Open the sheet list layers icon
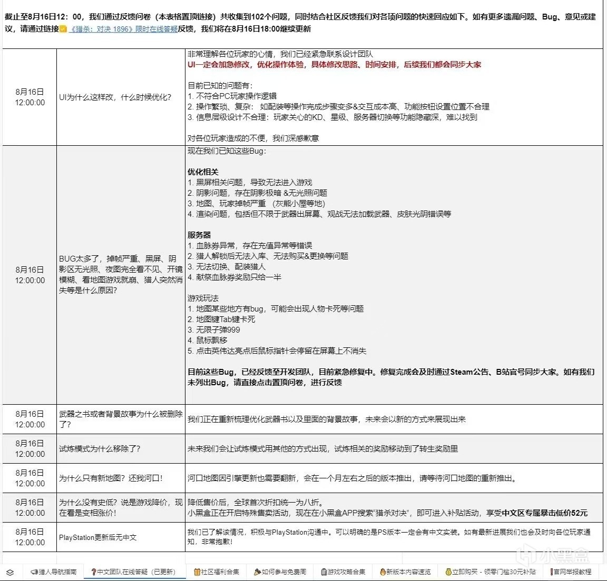This screenshot has height=581, width=607. 10,573
